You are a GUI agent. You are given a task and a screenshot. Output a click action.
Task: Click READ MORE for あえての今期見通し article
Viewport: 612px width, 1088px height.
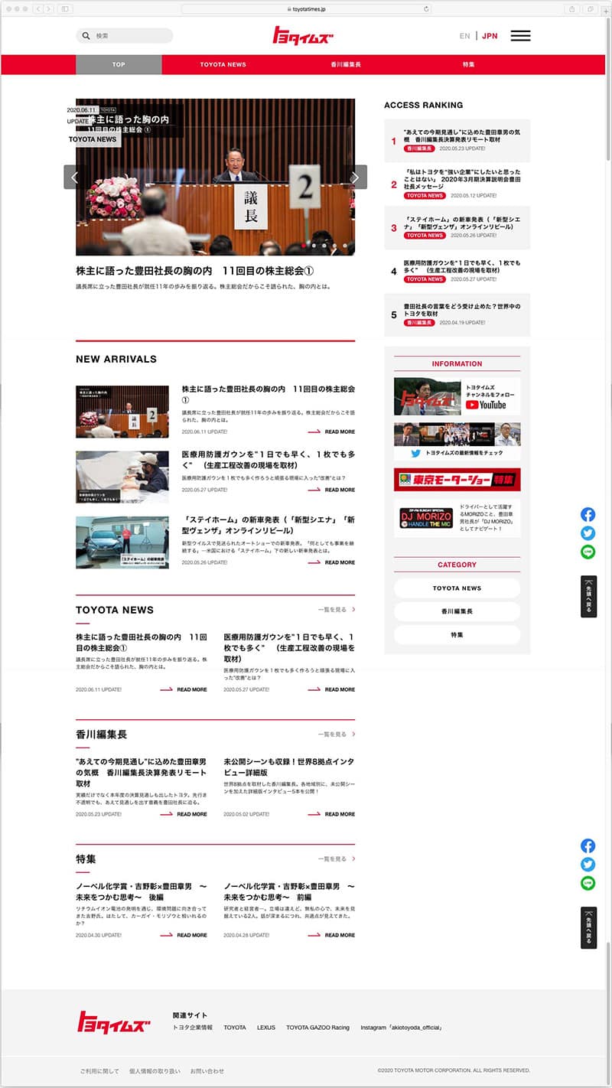(184, 814)
